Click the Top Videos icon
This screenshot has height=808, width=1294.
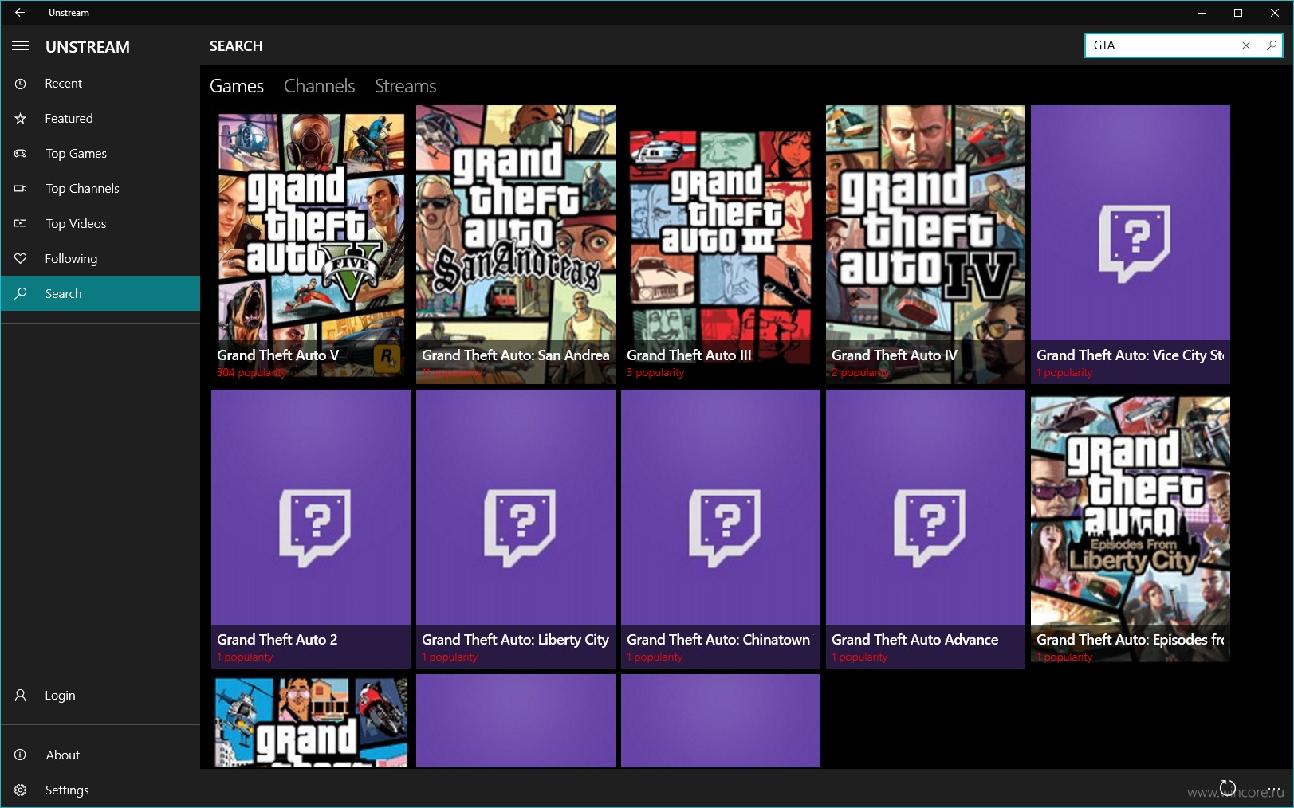[21, 224]
